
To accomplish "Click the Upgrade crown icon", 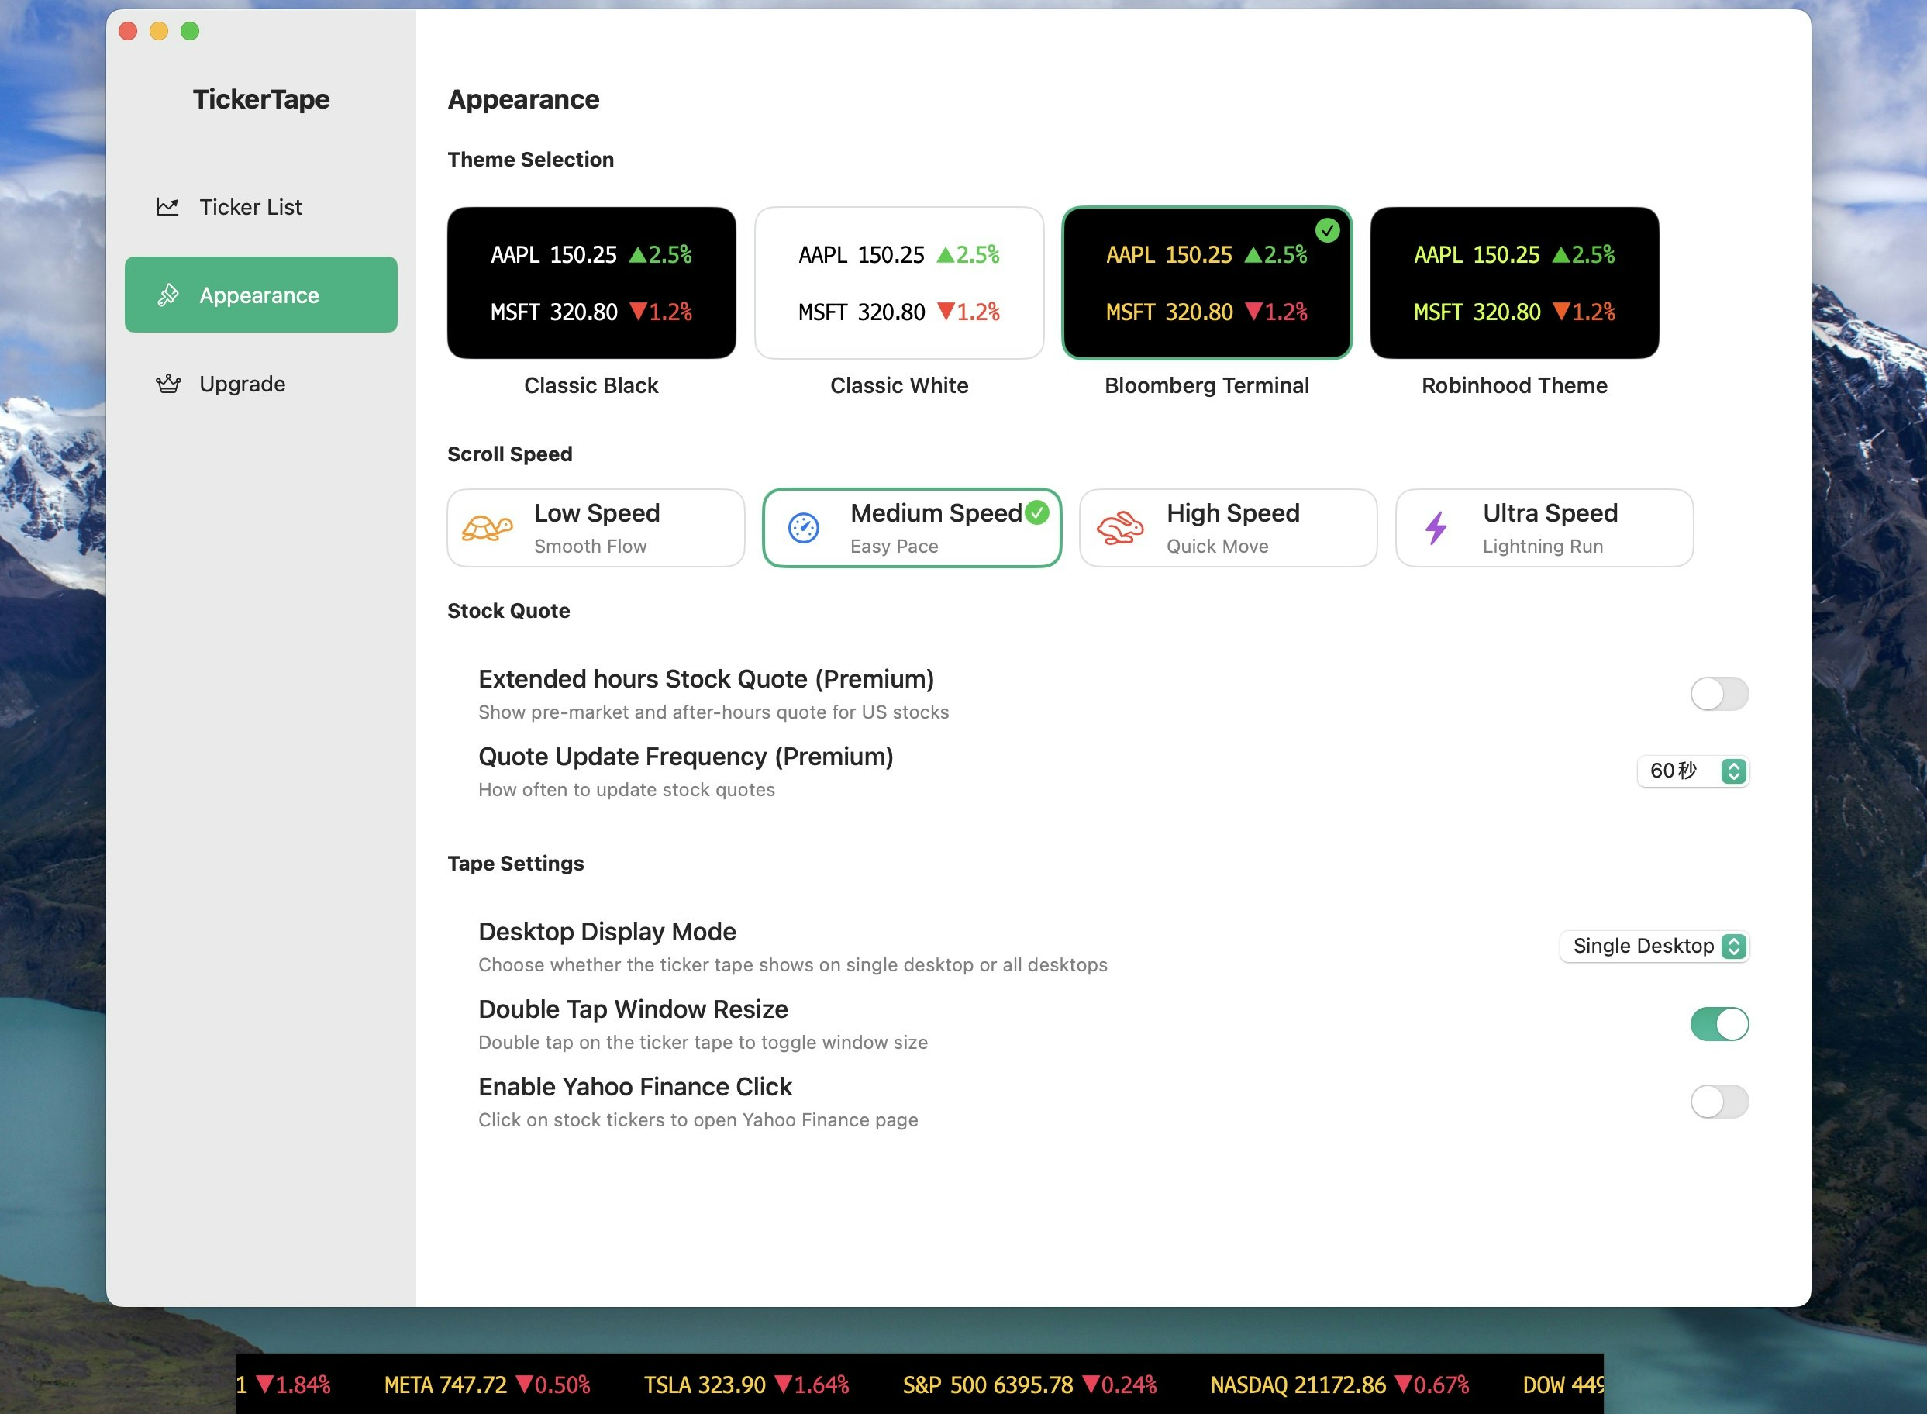I will pos(167,384).
